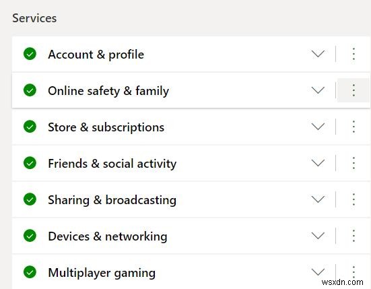
Task: Open more options for Devices & networking
Action: tap(353, 236)
